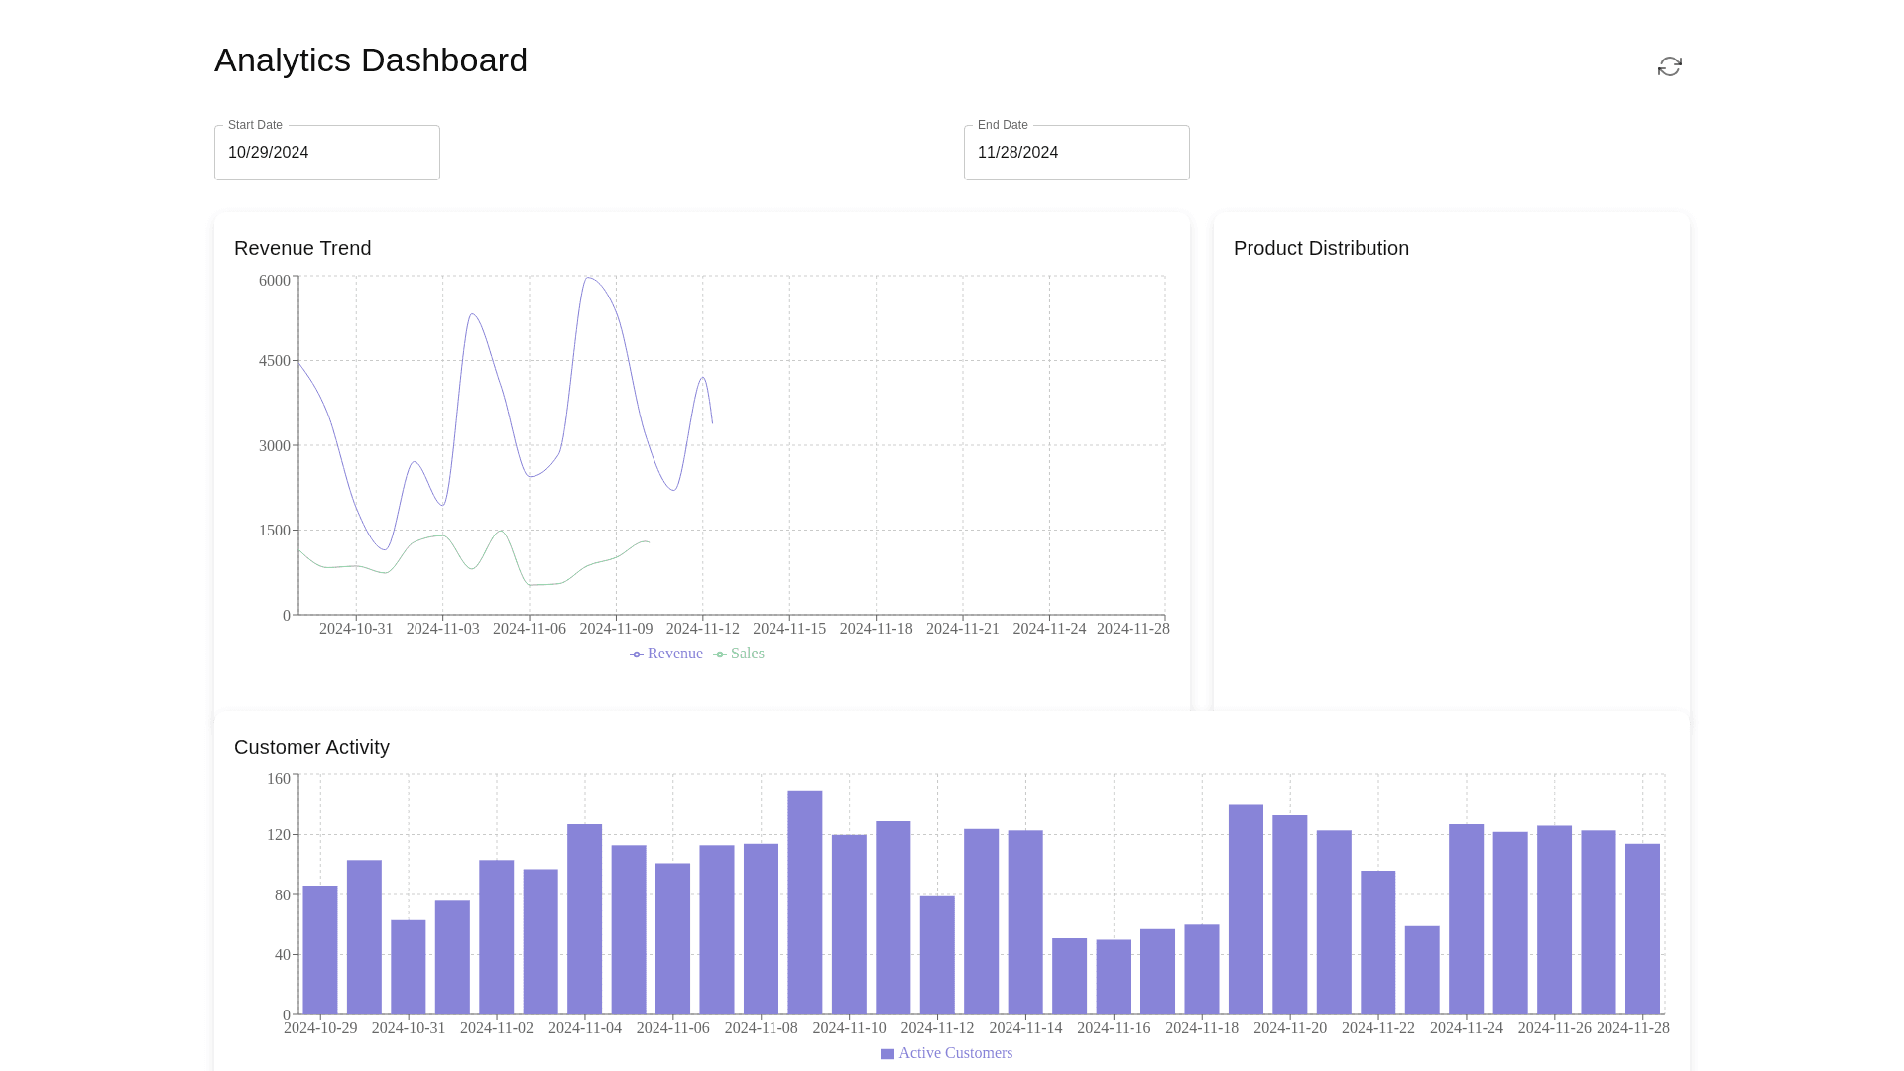Click the first bar for 2024-10-29
The image size is (1904, 1071).
tap(319, 949)
